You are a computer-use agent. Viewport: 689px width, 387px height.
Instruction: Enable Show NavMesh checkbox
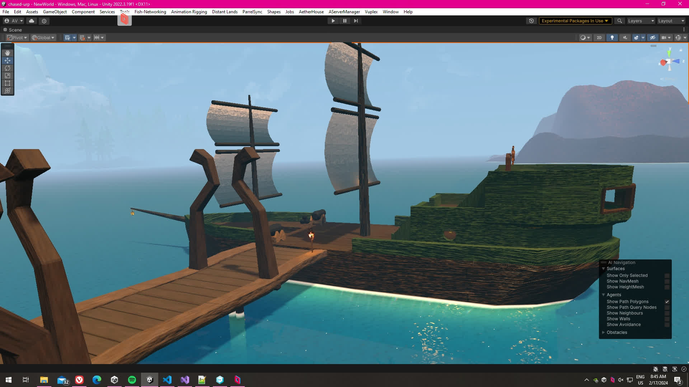click(x=667, y=281)
